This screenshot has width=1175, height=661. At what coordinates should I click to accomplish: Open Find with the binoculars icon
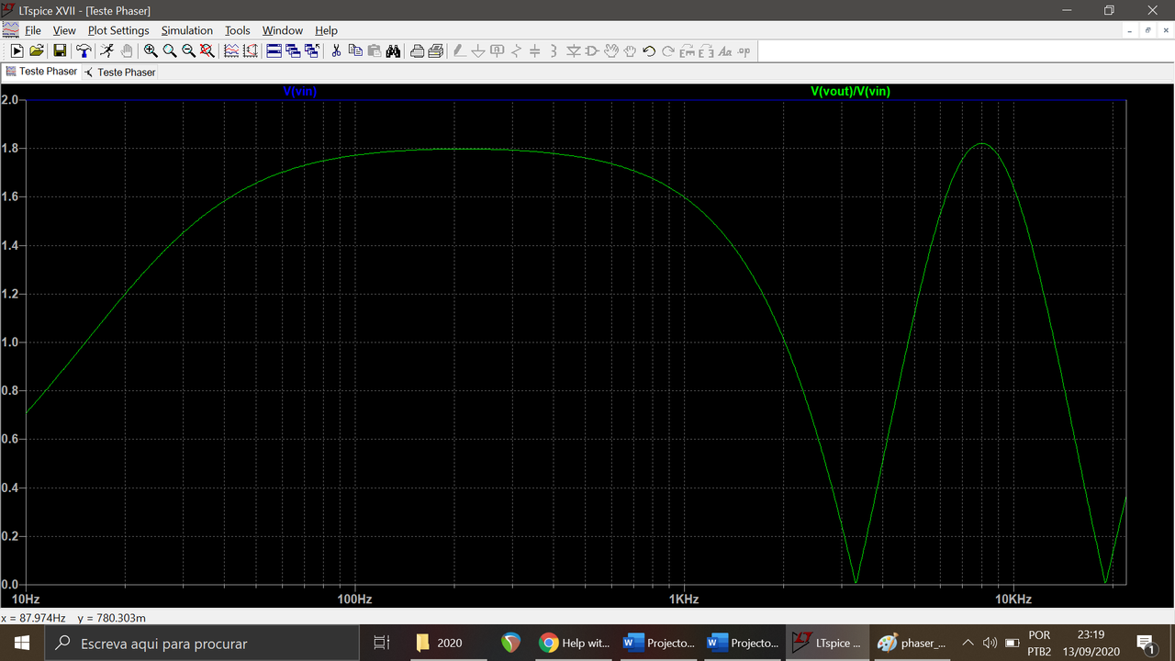click(393, 51)
